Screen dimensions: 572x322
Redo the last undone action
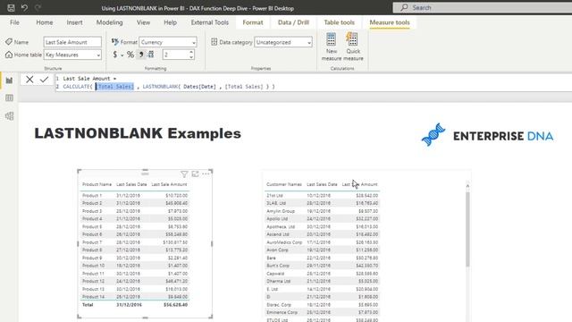38,8
